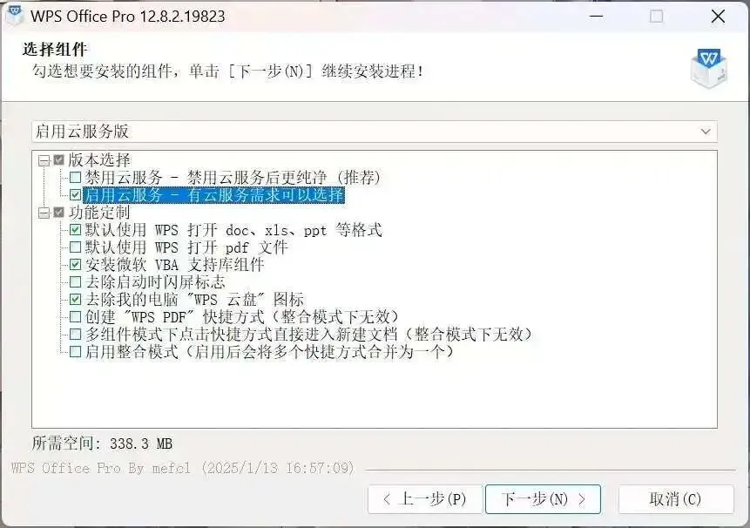
Task: Enable 启用整合模式 checkbox
Action: click(x=75, y=351)
